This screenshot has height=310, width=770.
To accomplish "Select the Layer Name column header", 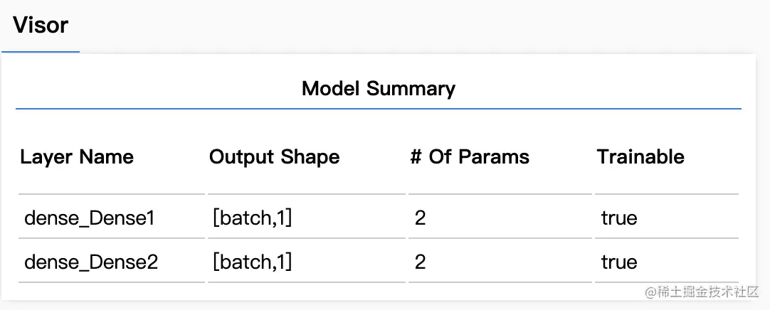I will pos(77,157).
